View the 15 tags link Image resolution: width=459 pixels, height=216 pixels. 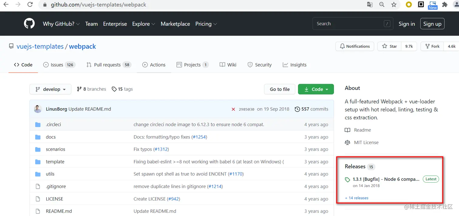[122, 89]
